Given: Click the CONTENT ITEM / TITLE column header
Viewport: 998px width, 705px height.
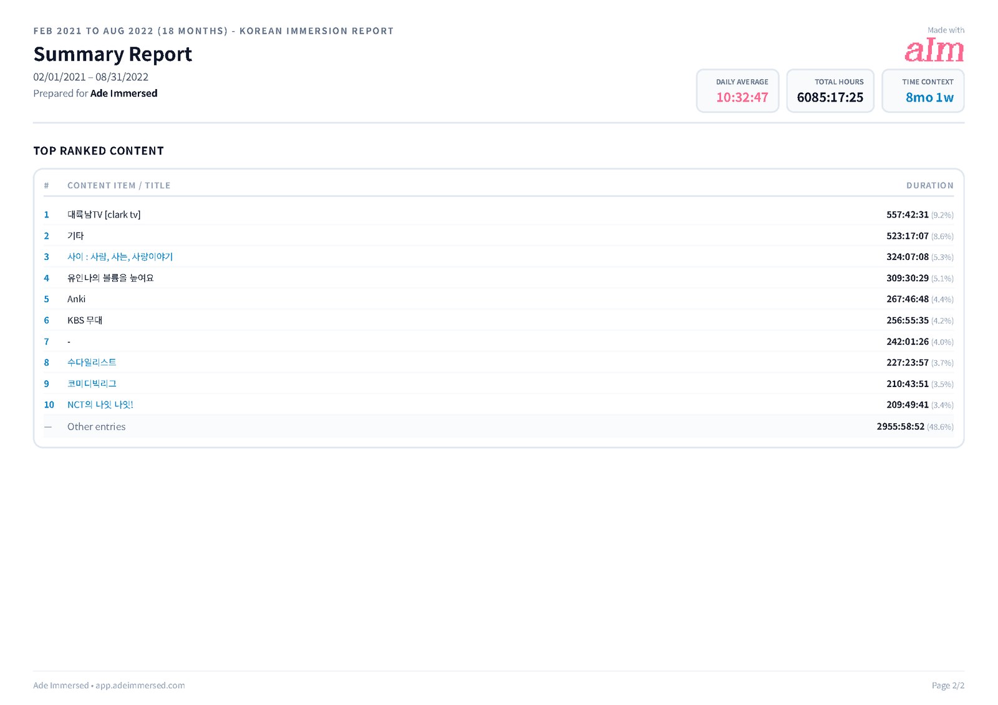Looking at the screenshot, I should pos(119,185).
